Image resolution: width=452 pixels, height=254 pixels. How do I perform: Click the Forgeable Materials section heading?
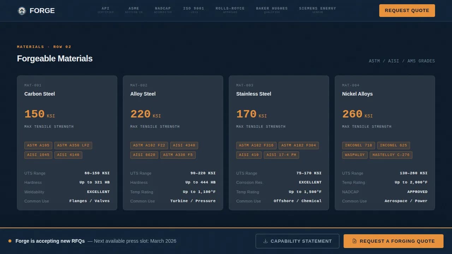tap(55, 59)
